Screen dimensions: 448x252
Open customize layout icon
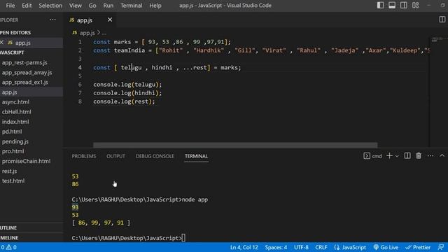pyautogui.click(x=415, y=6)
